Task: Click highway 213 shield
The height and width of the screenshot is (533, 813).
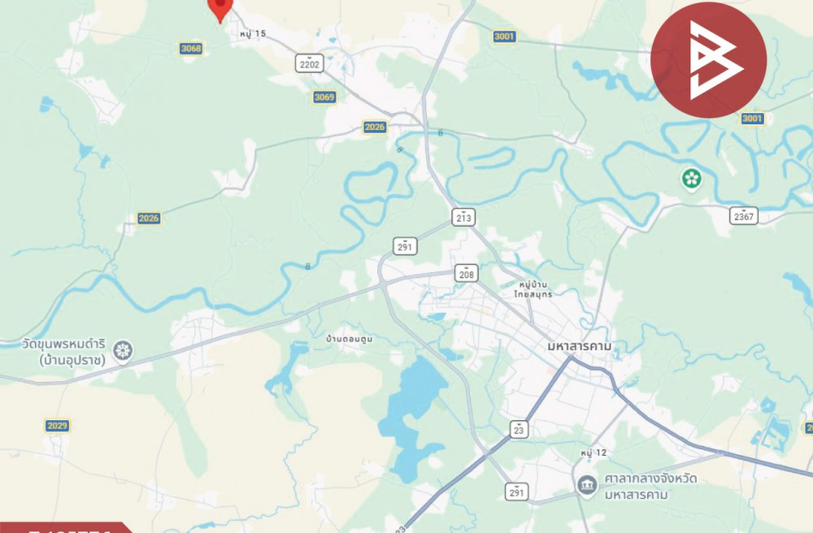Action: pyautogui.click(x=463, y=217)
